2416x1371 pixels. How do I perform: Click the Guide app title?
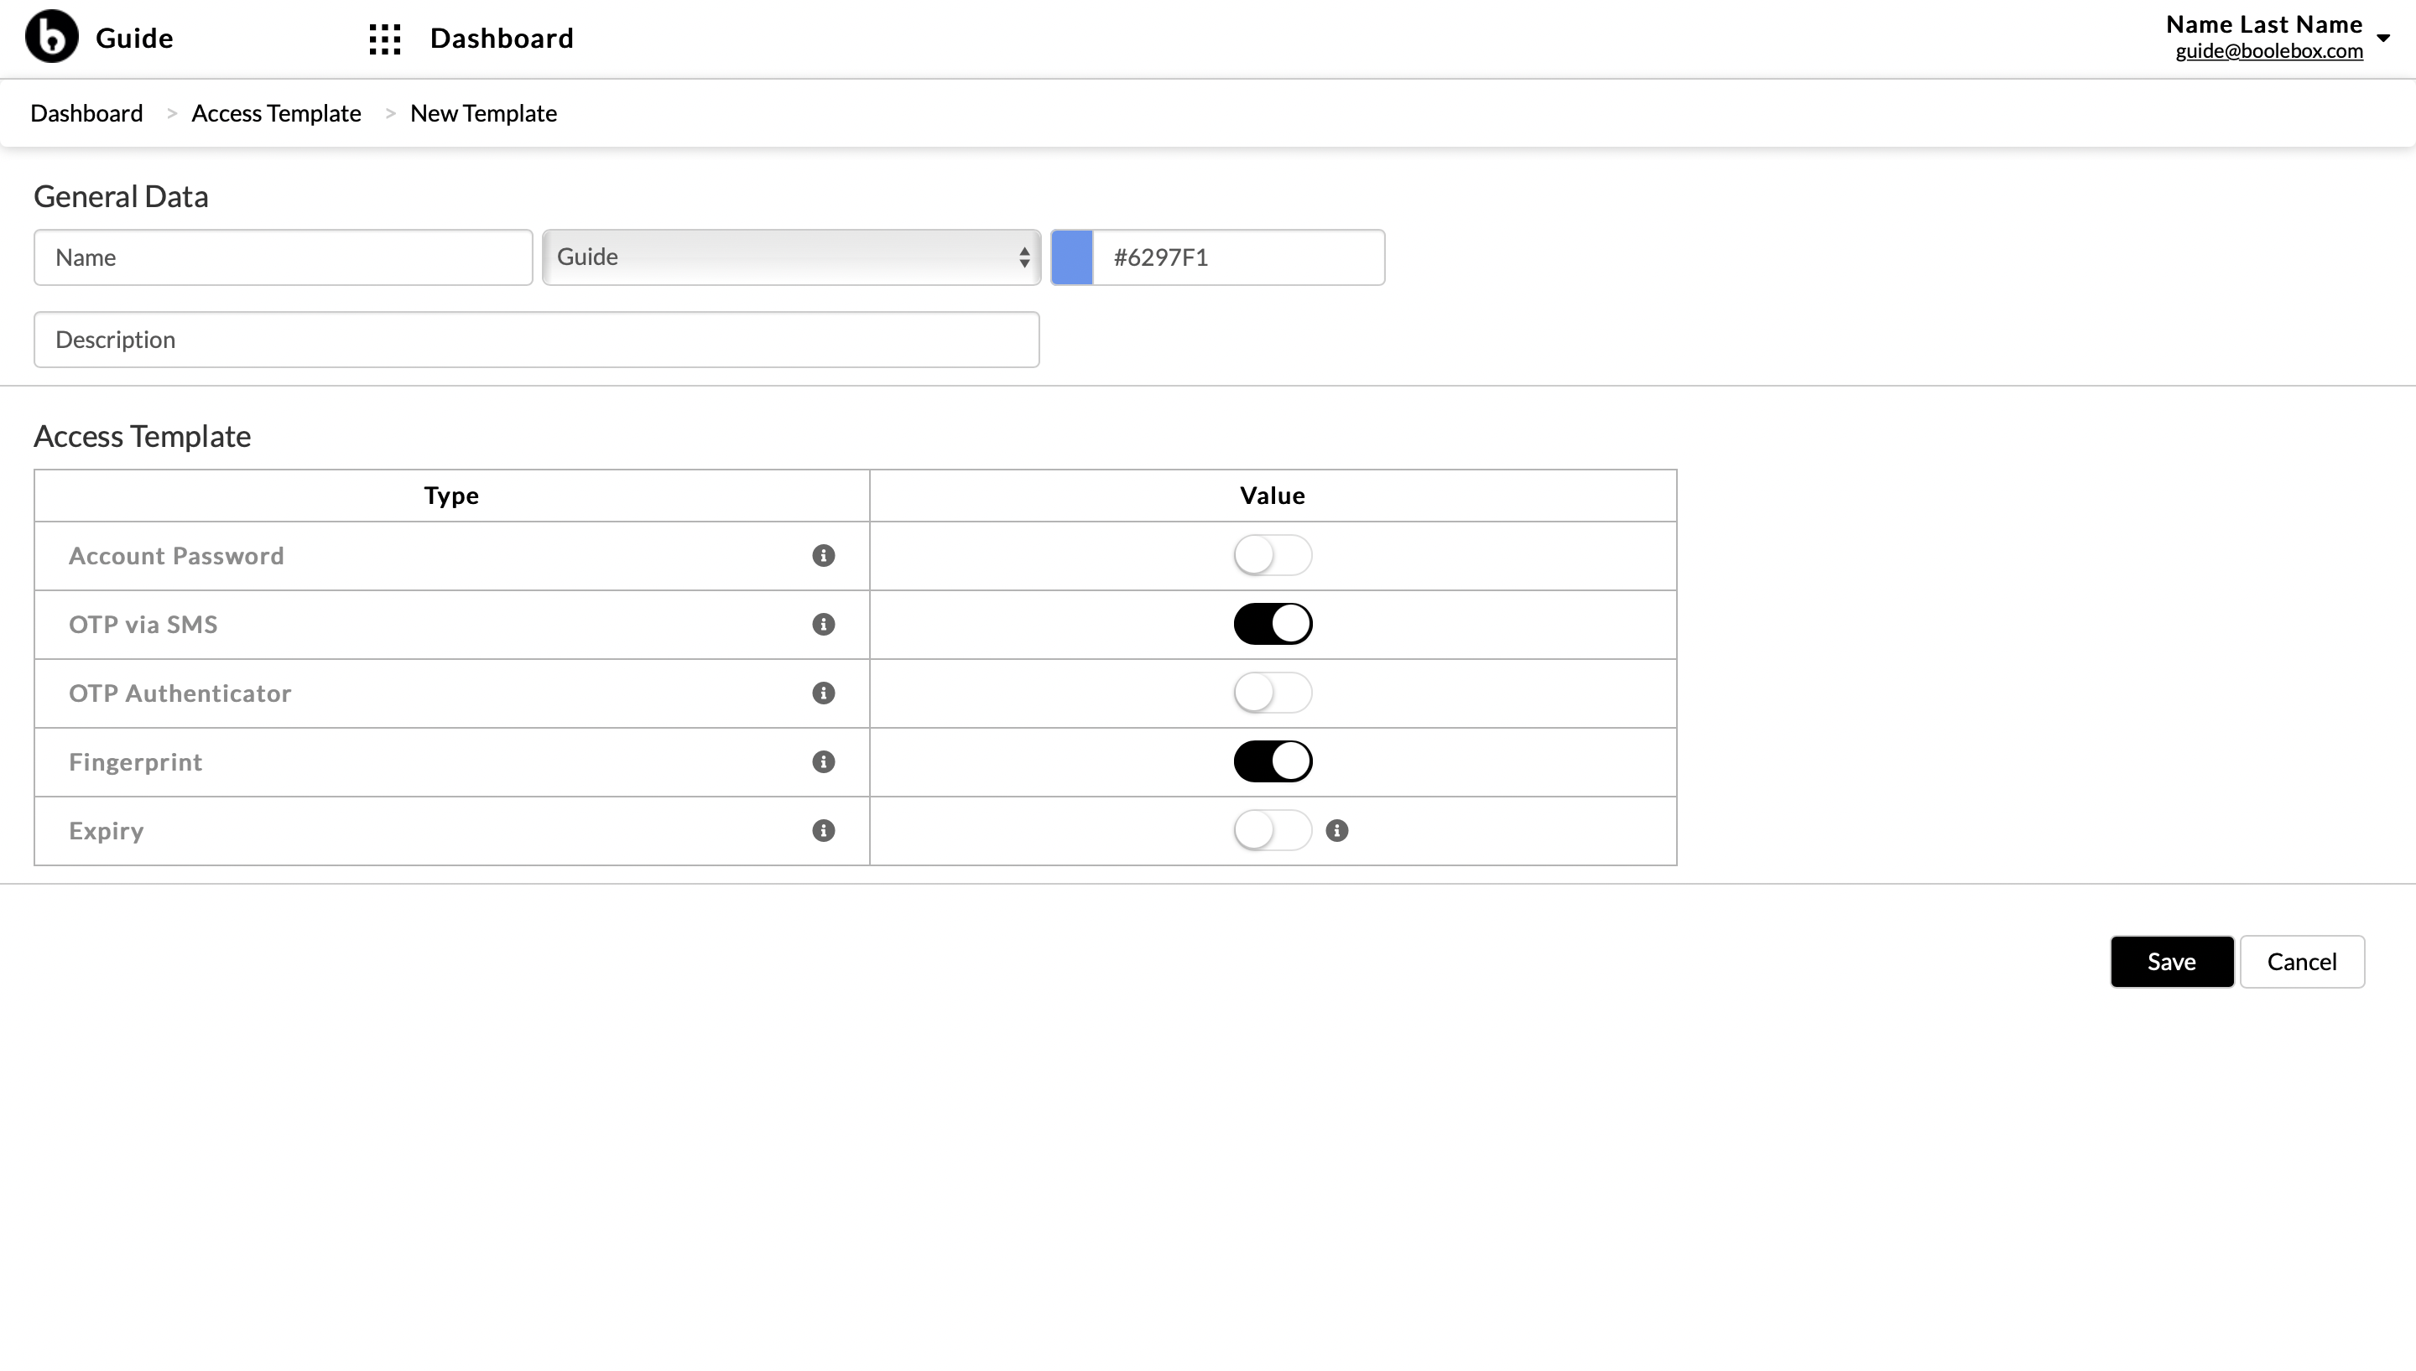coord(135,39)
